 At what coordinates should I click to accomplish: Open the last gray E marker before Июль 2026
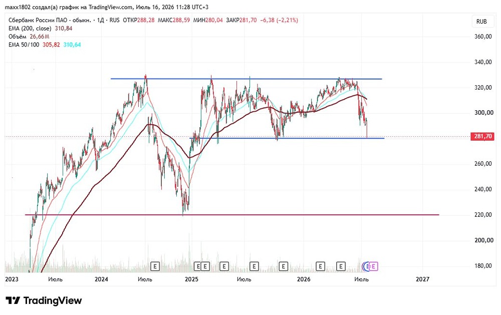tap(341, 266)
